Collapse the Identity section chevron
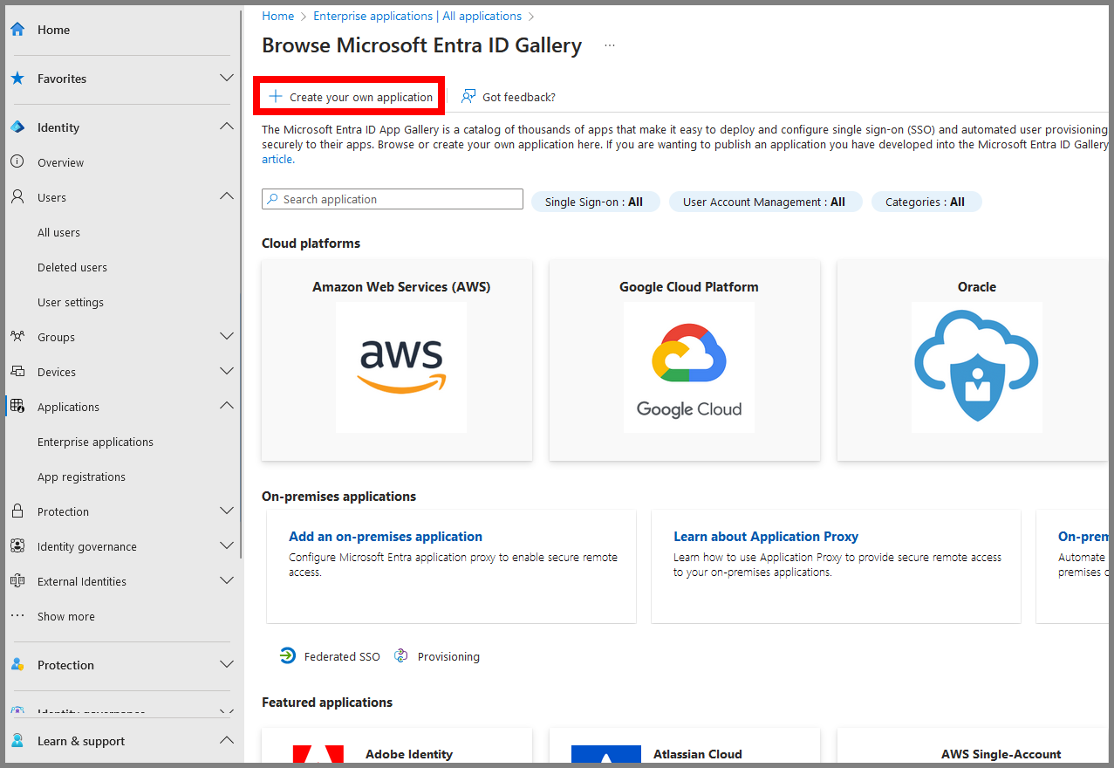Image resolution: width=1114 pixels, height=768 pixels. point(227,127)
